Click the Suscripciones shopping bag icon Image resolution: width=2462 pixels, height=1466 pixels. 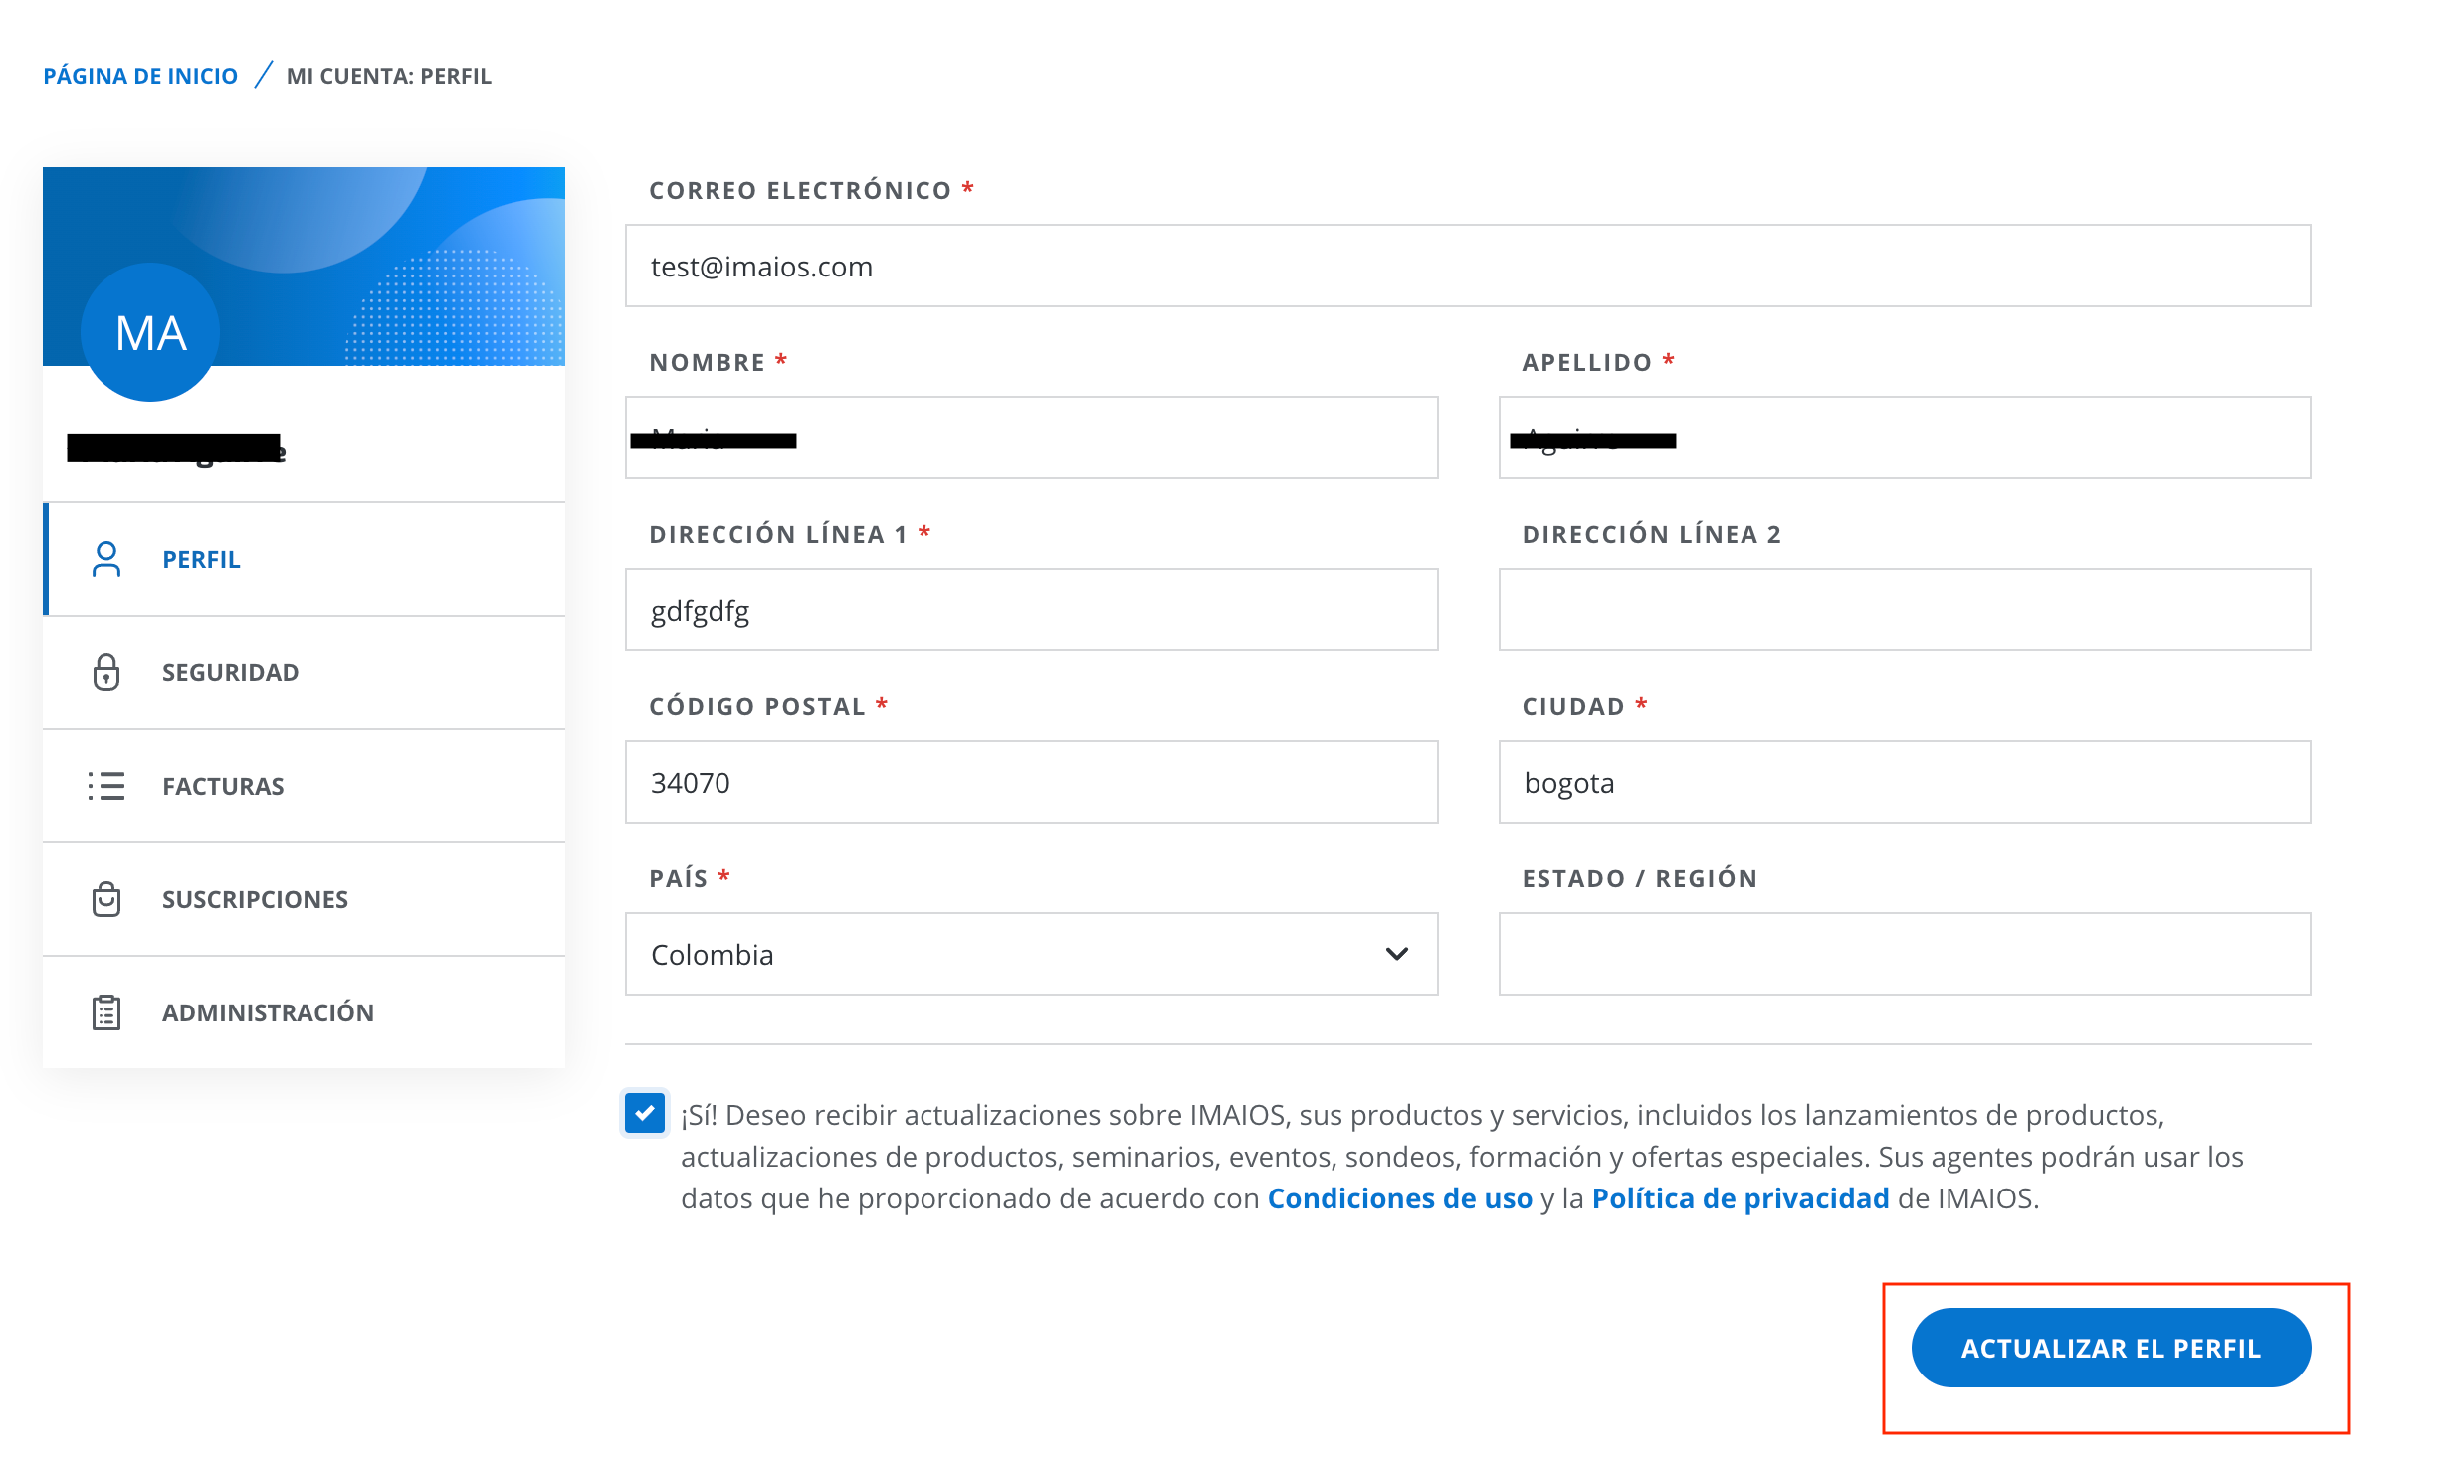[x=106, y=899]
